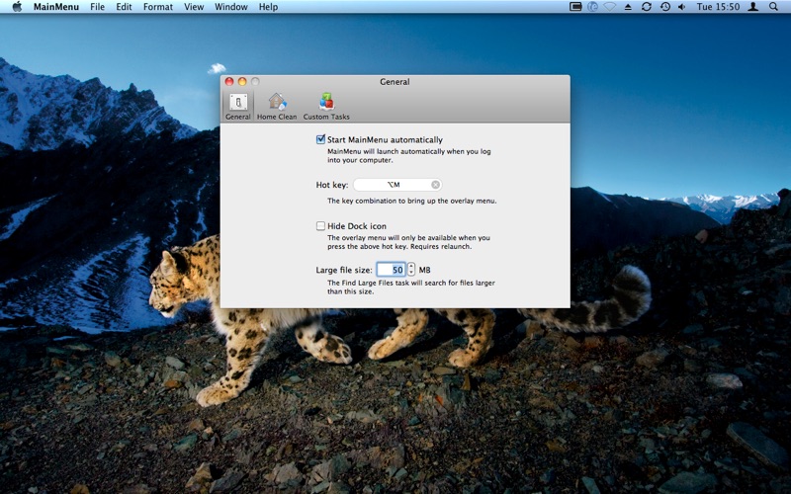Open the user account icon menu
This screenshot has height=494, width=791.
tap(753, 7)
